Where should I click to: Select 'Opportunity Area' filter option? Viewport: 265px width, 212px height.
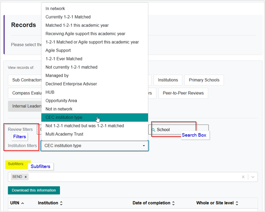pos(62,101)
